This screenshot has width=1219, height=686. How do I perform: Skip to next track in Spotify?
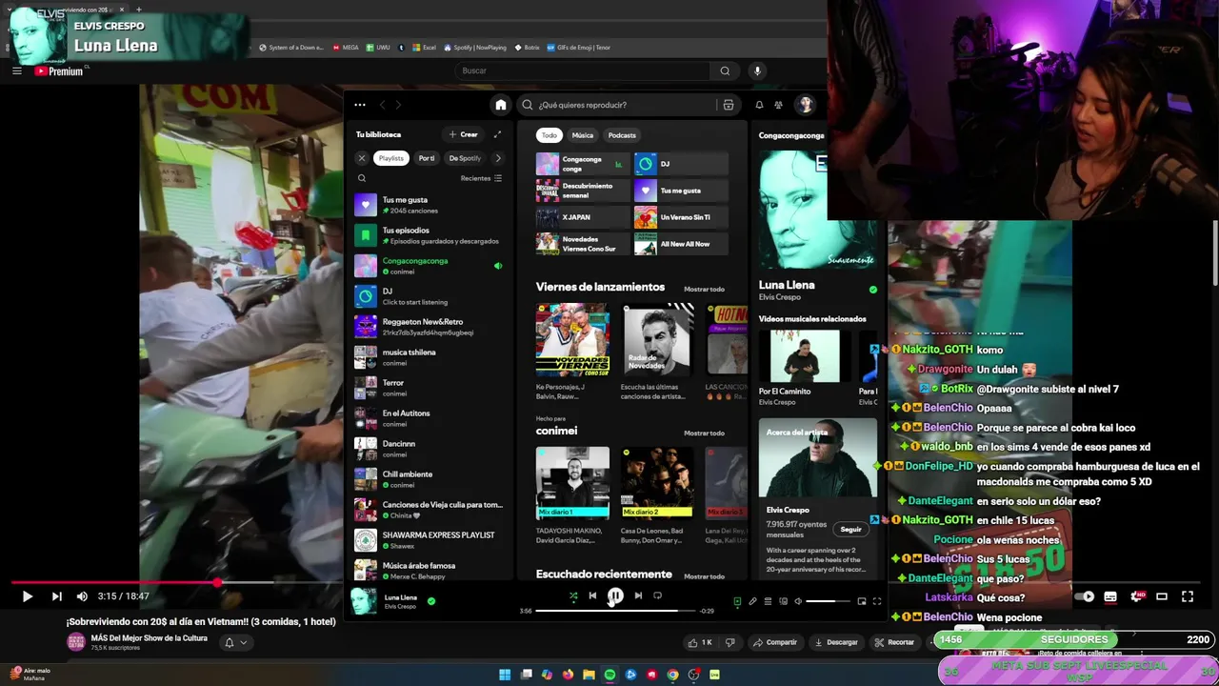click(x=638, y=595)
